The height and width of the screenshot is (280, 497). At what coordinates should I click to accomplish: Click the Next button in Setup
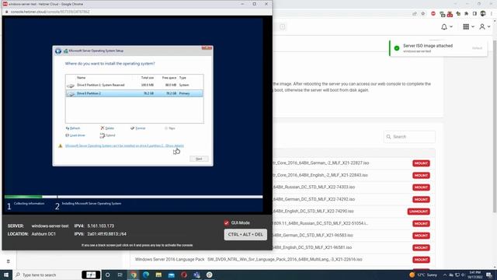pyautogui.click(x=199, y=159)
